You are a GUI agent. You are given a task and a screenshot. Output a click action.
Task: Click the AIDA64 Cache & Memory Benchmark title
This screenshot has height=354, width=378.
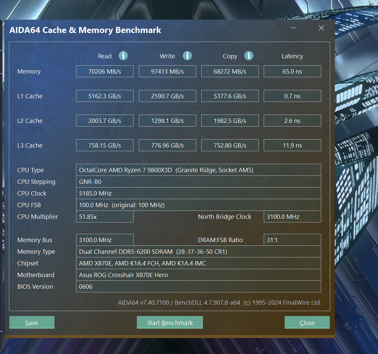click(x=85, y=30)
